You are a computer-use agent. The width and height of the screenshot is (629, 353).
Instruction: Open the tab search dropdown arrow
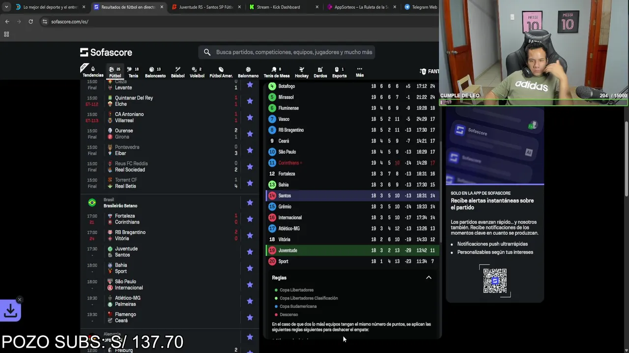click(5, 7)
